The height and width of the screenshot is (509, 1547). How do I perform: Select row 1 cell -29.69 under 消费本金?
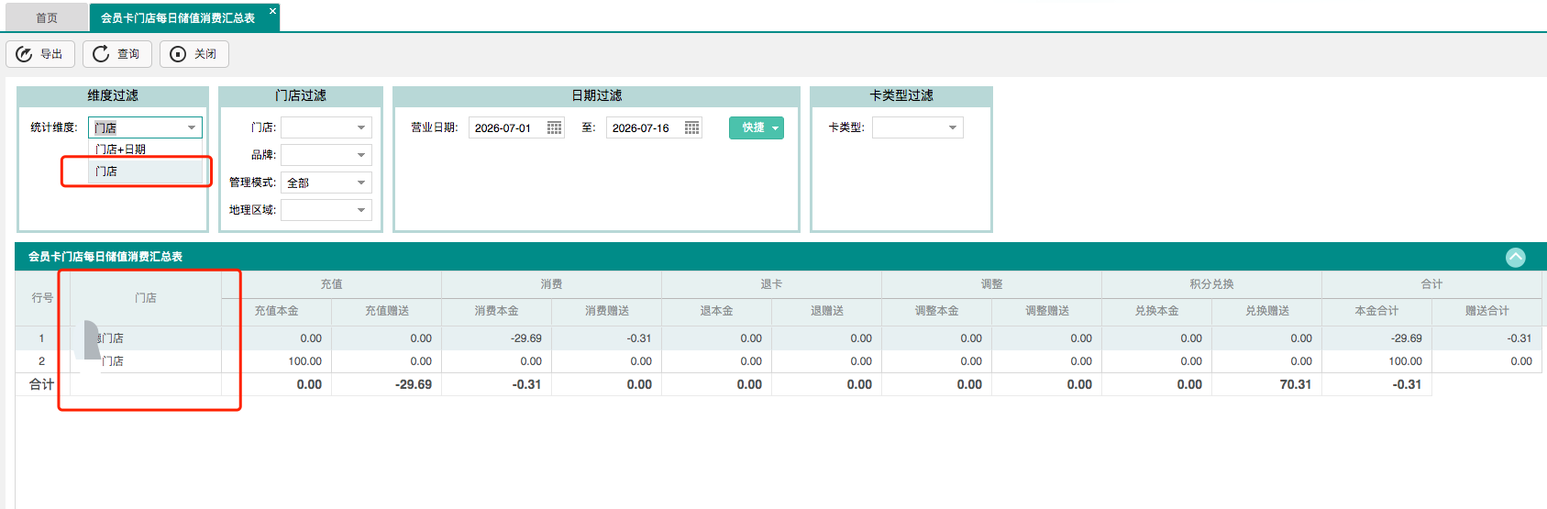[x=496, y=338]
